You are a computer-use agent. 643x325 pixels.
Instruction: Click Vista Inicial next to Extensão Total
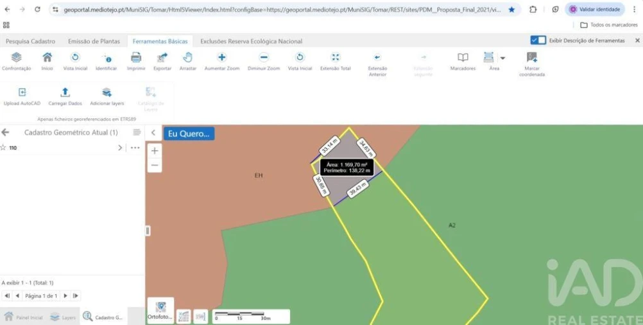click(x=300, y=62)
